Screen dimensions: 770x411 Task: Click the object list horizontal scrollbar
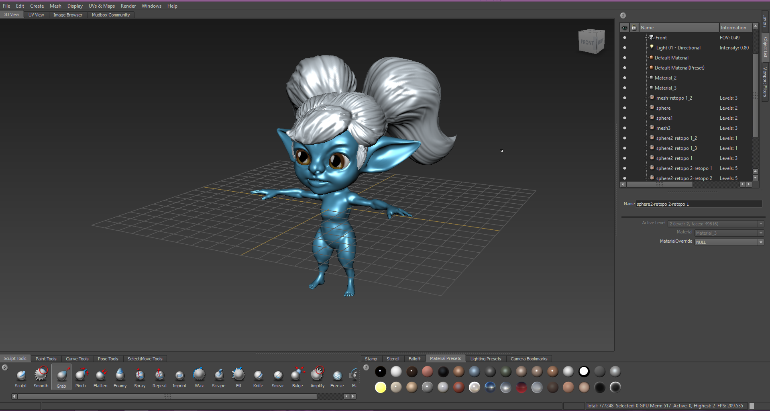[x=659, y=184]
